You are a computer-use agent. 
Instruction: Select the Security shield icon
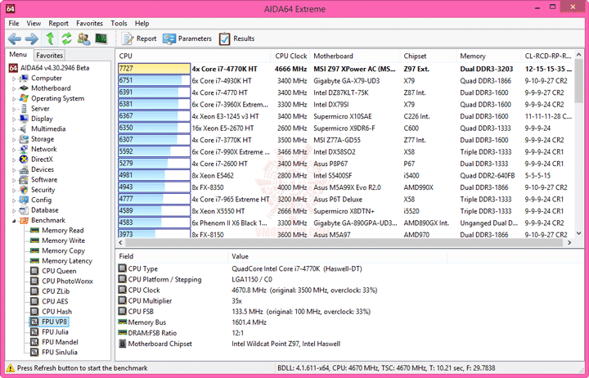[x=24, y=190]
